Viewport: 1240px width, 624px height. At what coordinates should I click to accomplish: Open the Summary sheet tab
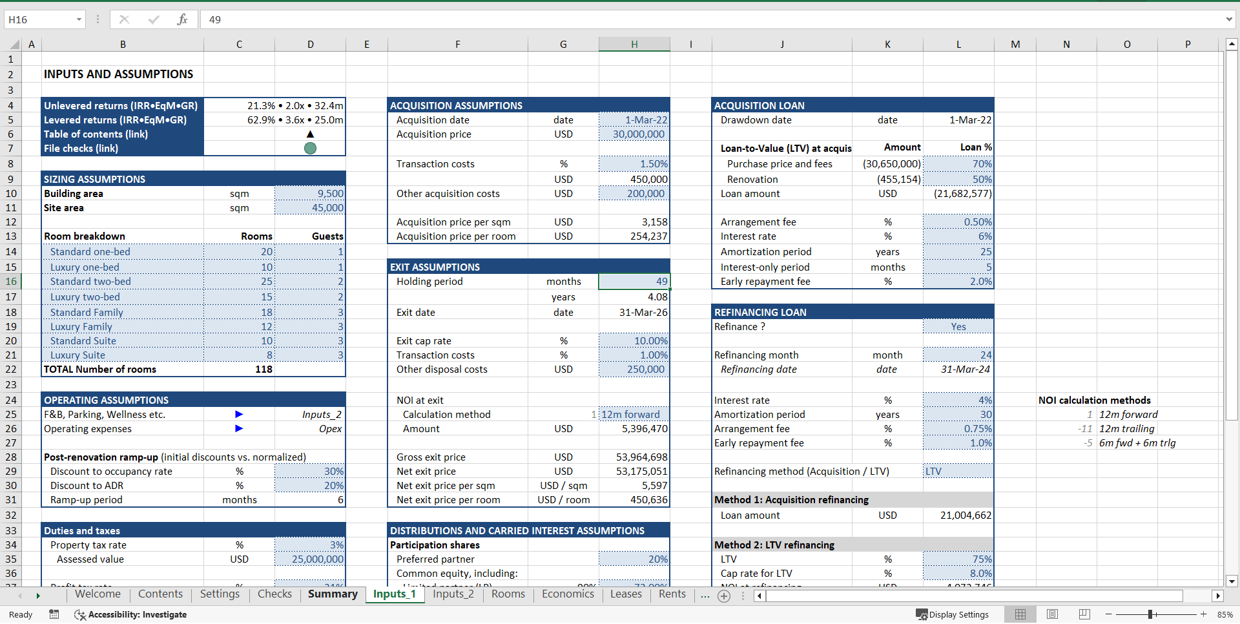[333, 594]
